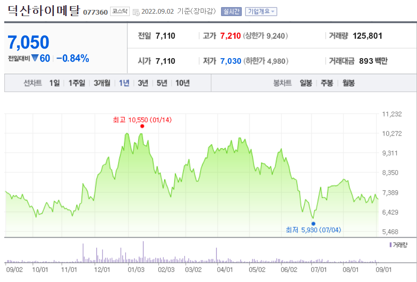Click the 09/02 x-axis date label
The height and width of the screenshot is (282, 417).
pos(14,270)
